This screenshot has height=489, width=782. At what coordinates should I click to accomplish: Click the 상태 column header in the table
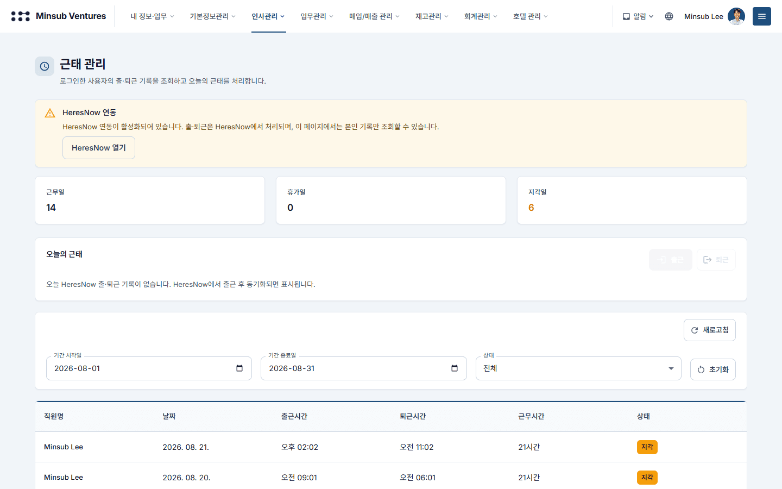[644, 416]
